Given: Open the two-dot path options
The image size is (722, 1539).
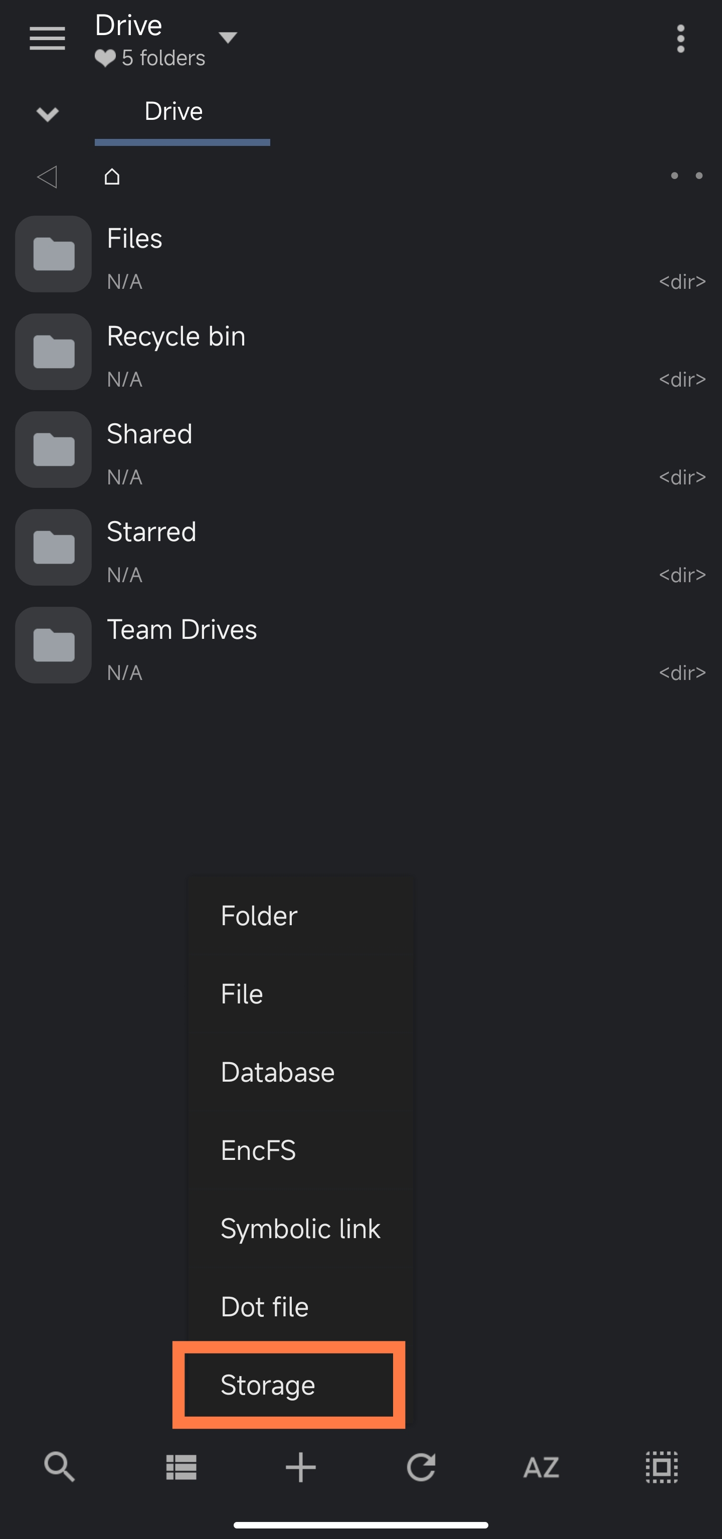Looking at the screenshot, I should click(x=686, y=176).
